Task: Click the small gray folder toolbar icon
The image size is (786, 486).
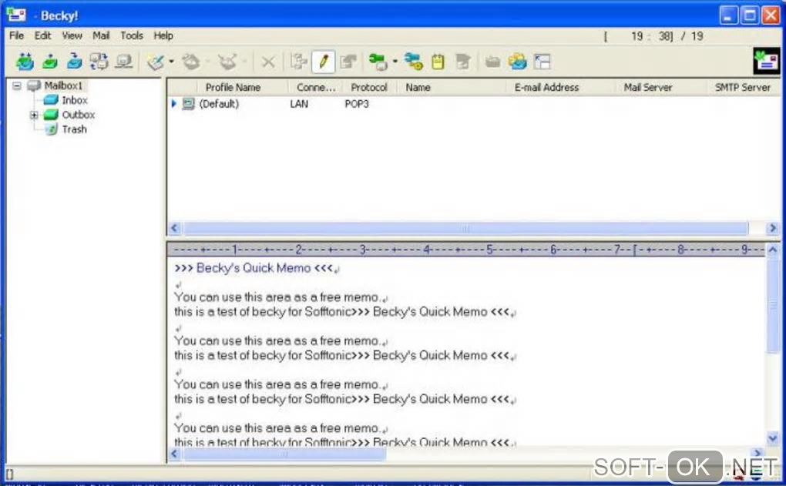Action: click(492, 62)
